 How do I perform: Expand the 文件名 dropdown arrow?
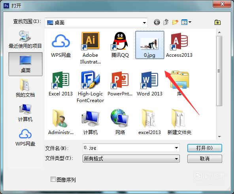click(x=176, y=148)
